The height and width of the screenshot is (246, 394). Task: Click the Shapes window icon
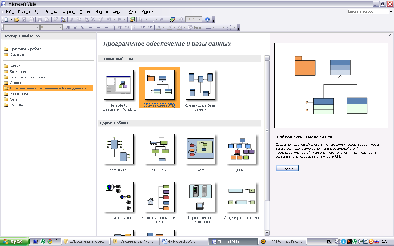[x=132, y=19]
